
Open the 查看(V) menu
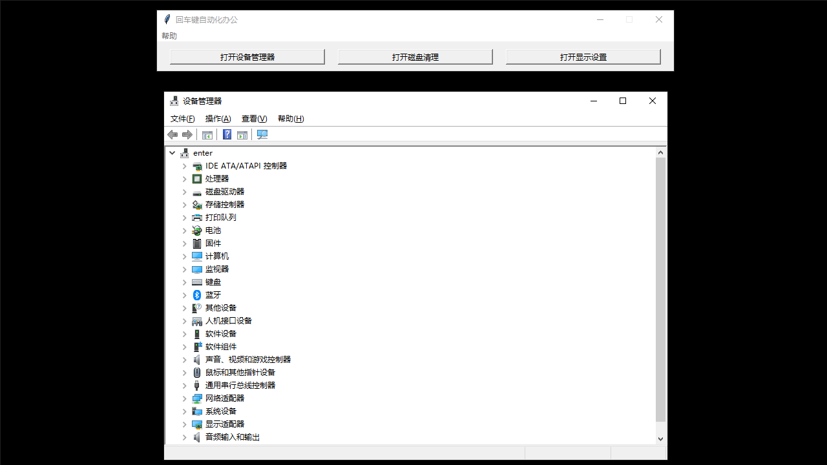point(253,118)
